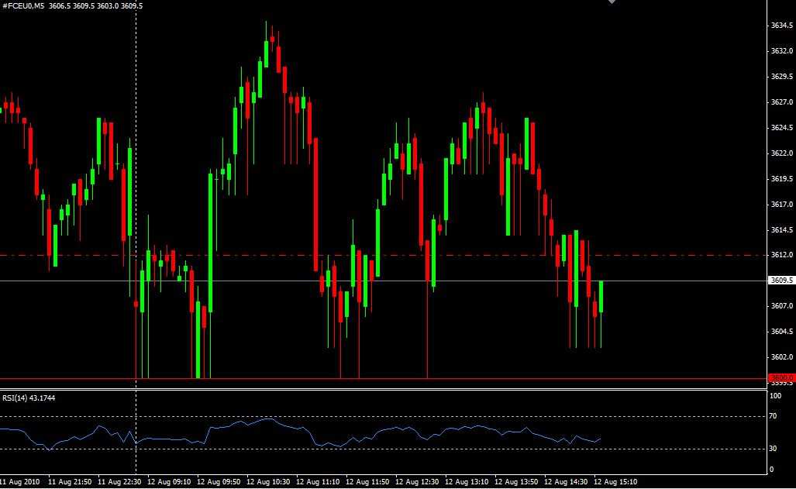796x489 pixels.
Task: Click the 3607.0 price axis label
Action: click(782, 305)
